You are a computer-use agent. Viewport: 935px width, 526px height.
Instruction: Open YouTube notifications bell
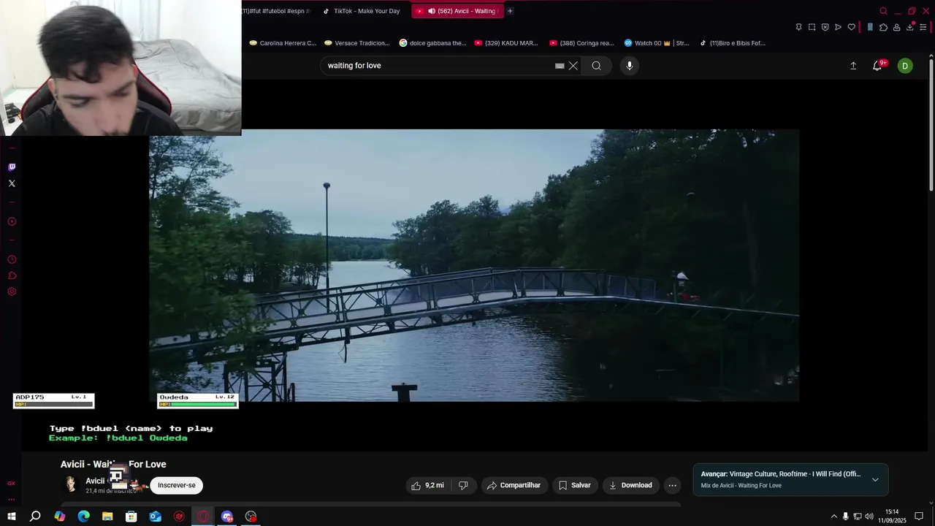(x=877, y=66)
